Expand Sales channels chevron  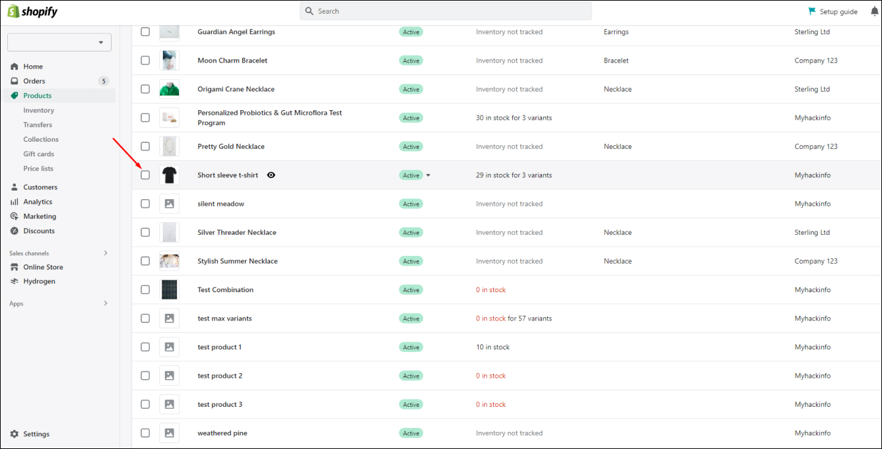tap(106, 253)
